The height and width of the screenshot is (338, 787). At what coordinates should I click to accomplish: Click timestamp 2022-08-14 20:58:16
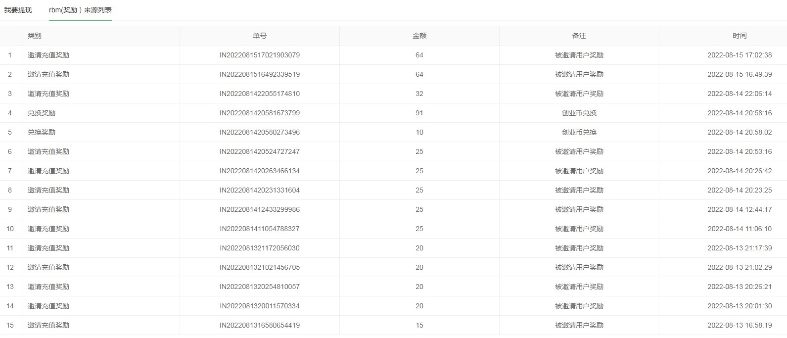pos(740,113)
